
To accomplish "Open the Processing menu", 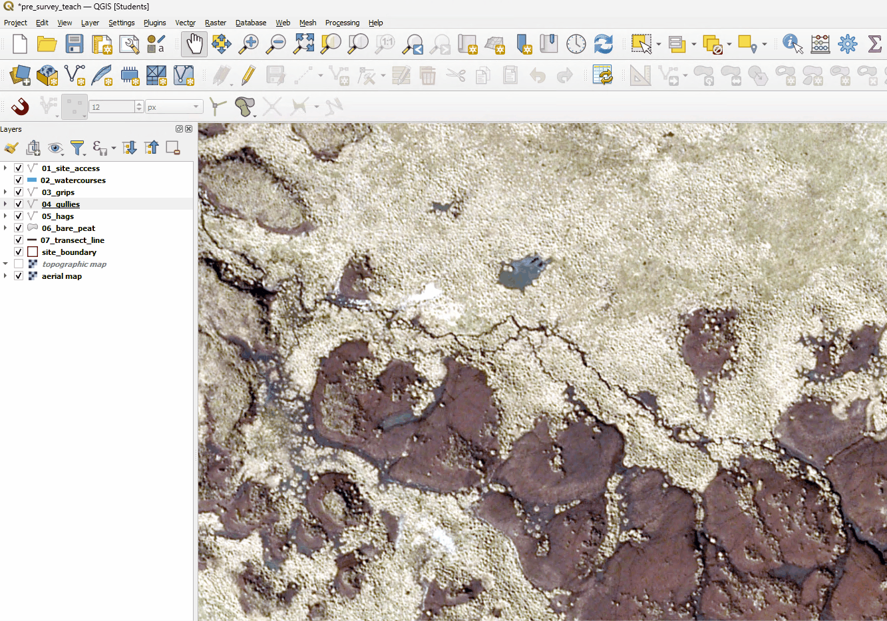I will click(342, 23).
